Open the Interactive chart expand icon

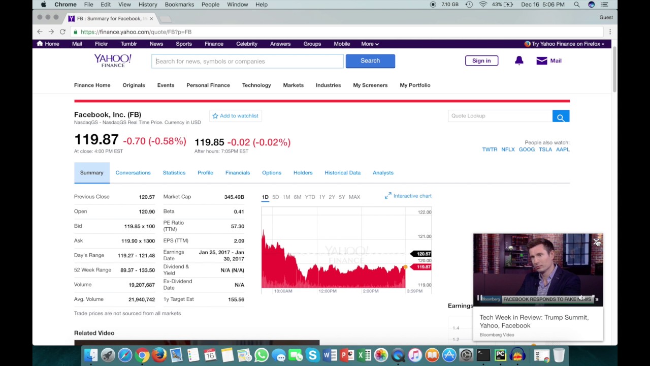pyautogui.click(x=388, y=196)
